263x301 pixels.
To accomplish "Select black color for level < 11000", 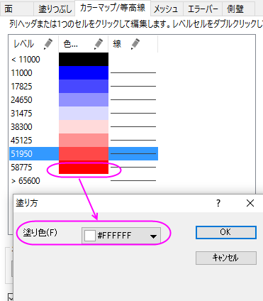I will pos(84,59).
